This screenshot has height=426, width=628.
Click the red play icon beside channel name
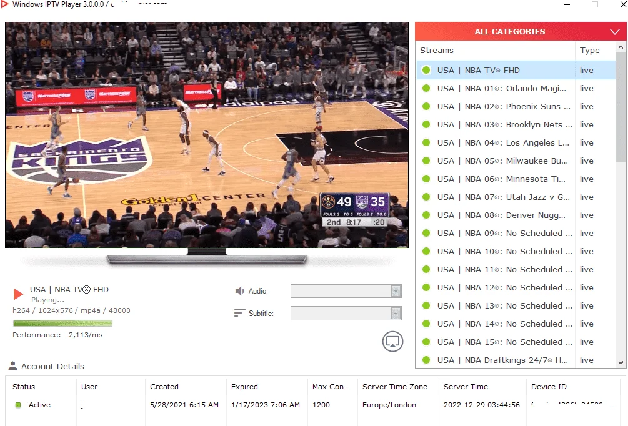click(x=18, y=294)
